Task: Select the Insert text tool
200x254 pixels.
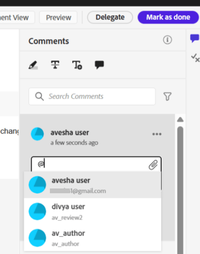Action: tap(77, 65)
